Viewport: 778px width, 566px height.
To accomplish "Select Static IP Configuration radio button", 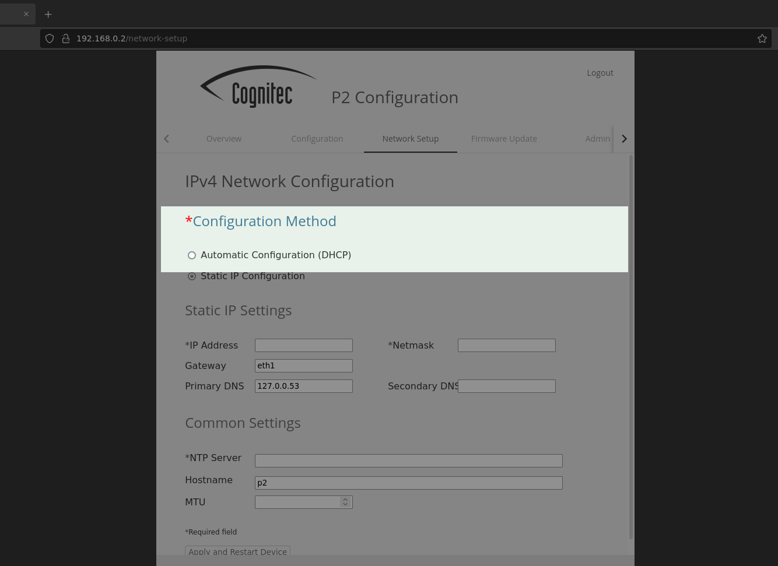I will tap(192, 276).
